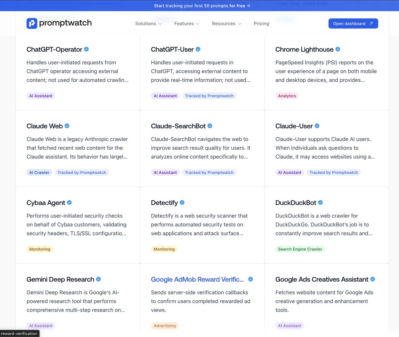
Task: Click the verified badge next to Gemini Deep Research
Action: (98, 279)
